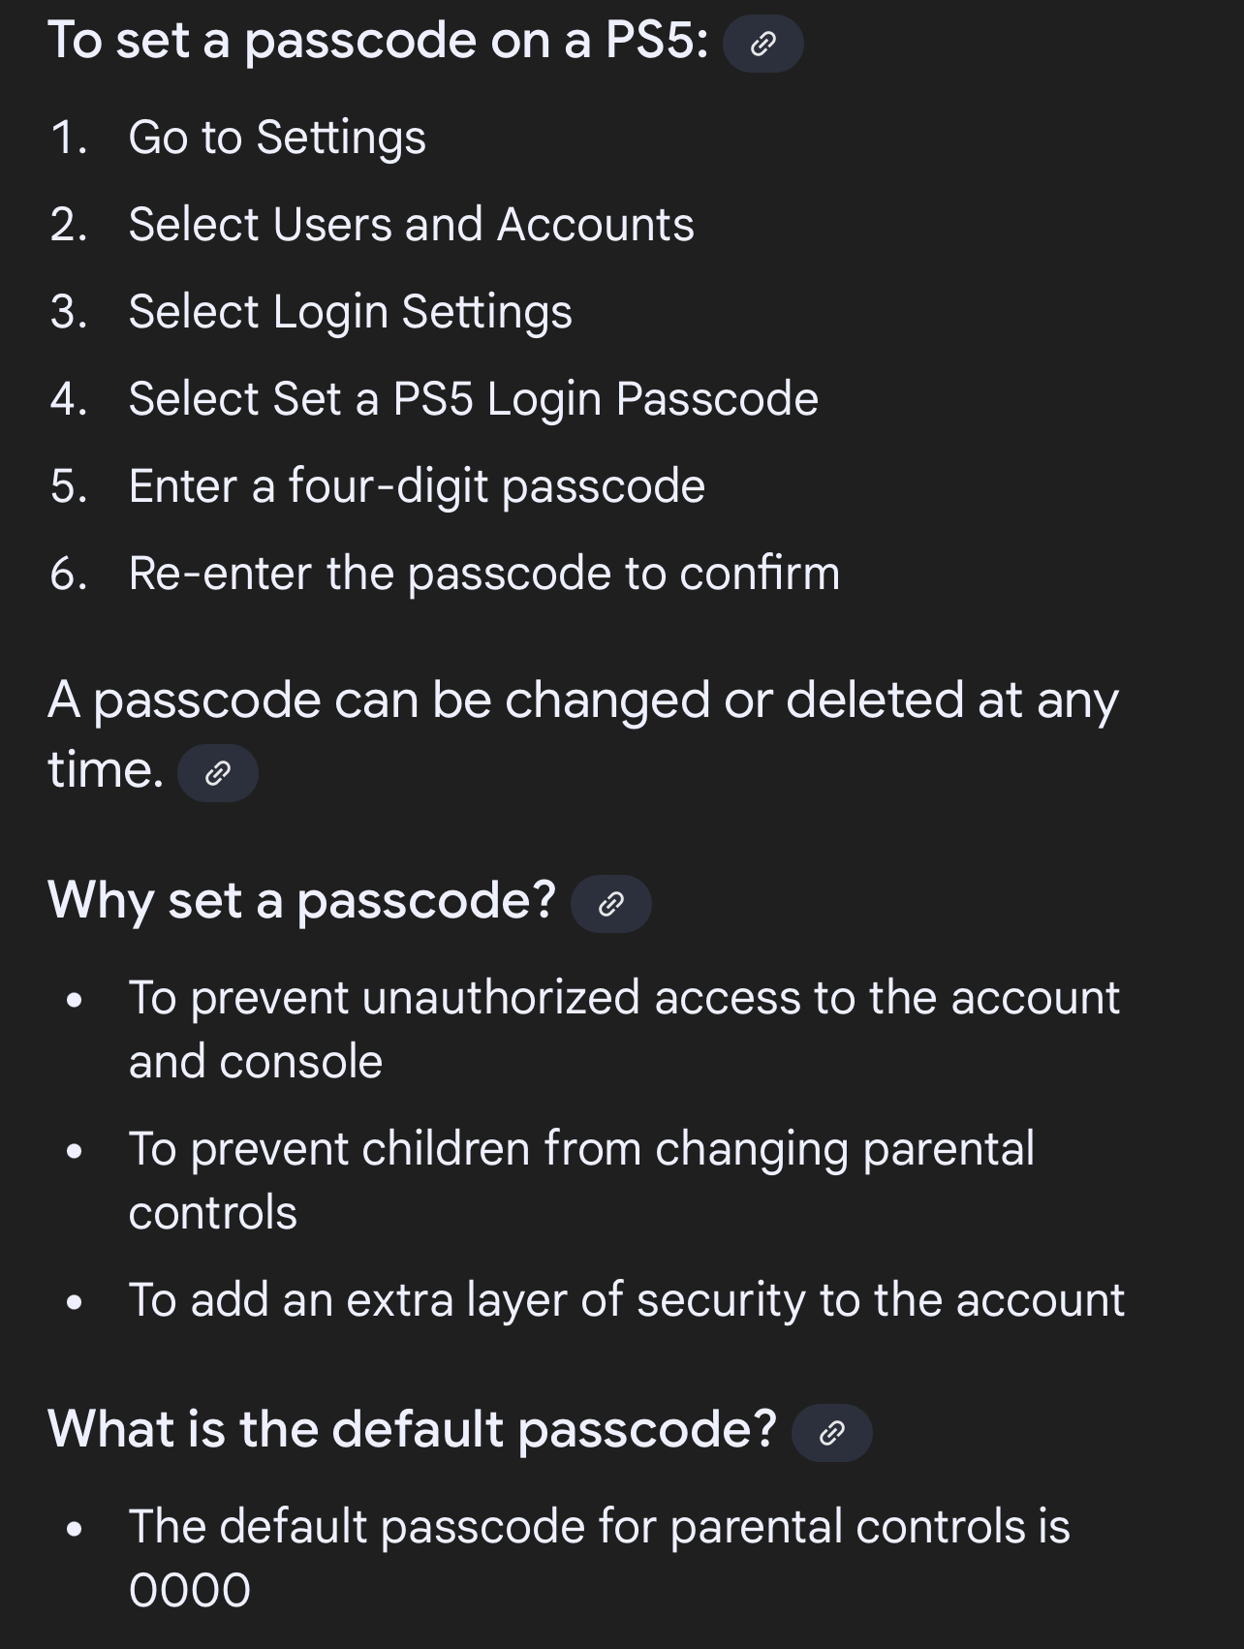This screenshot has height=1649, width=1244.
Task: Click step 5 'Enter a four-digit passcode'
Action: point(417,485)
